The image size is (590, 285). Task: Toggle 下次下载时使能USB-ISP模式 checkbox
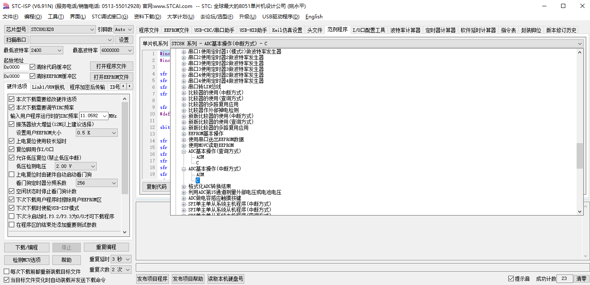coord(11,208)
